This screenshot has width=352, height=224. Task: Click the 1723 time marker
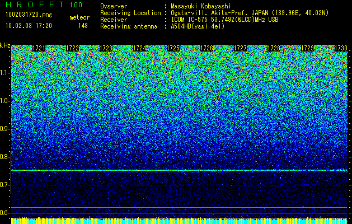[106, 48]
